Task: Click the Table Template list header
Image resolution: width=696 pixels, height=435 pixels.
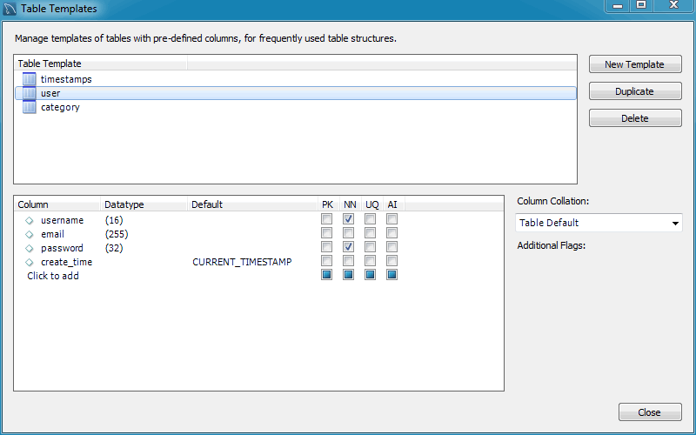Action: pyautogui.click(x=100, y=64)
